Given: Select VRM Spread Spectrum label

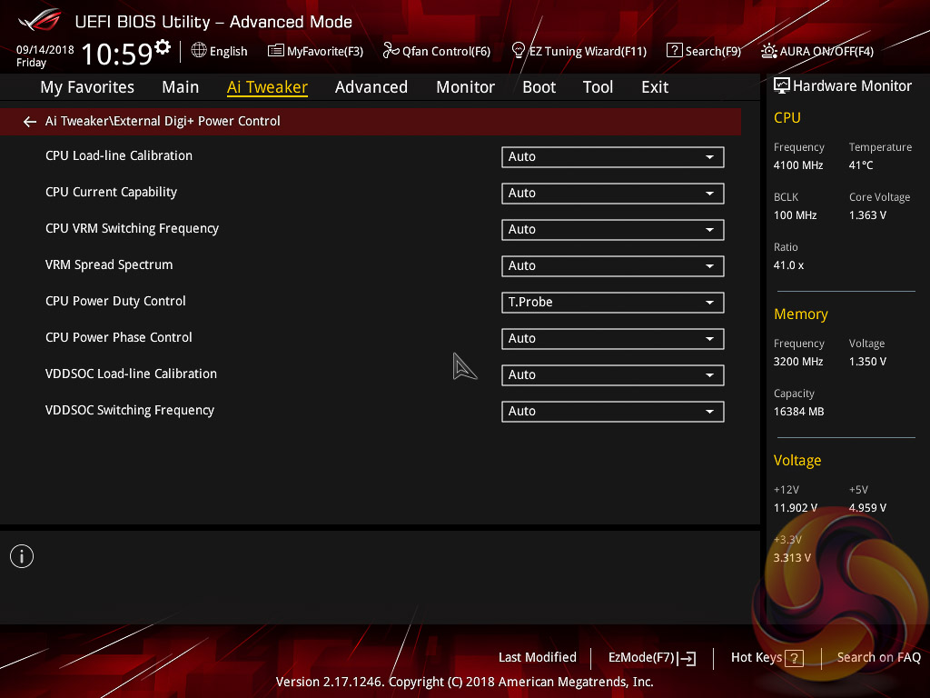Looking at the screenshot, I should point(109,264).
